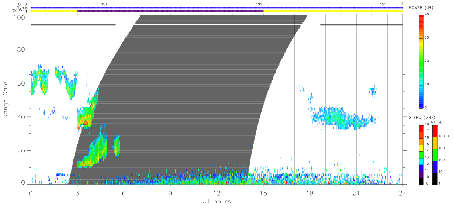The image size is (453, 209).
Task: Select the 40 label on the POWER scale
Action: tap(427, 14)
